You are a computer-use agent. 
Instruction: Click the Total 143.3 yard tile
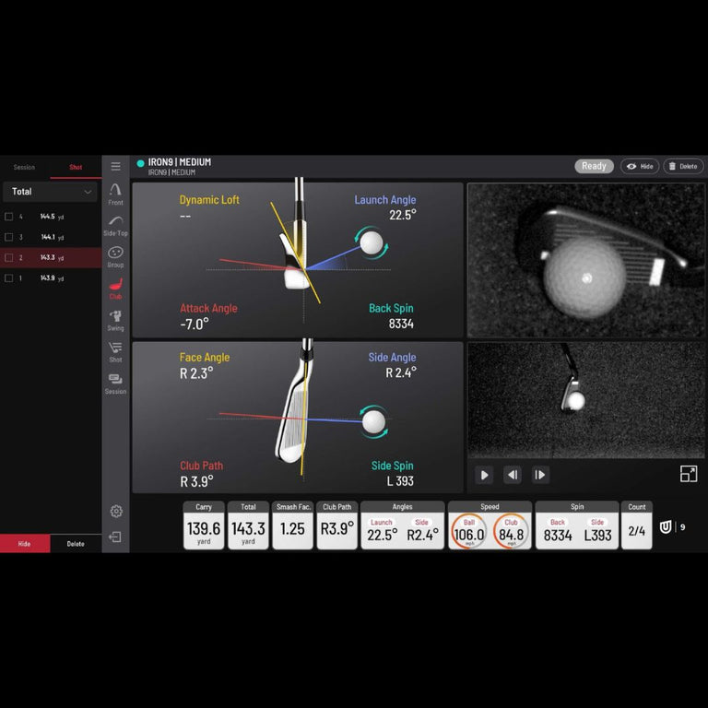pyautogui.click(x=248, y=525)
